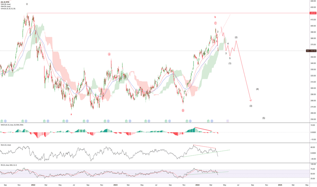This screenshot has width=317, height=187.
Task: Click the red 420.61 price line label
Action: coord(313,13)
